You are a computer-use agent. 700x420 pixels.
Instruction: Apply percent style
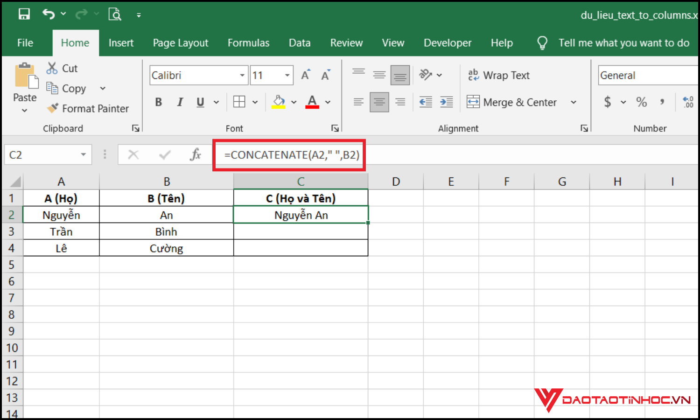pyautogui.click(x=642, y=102)
